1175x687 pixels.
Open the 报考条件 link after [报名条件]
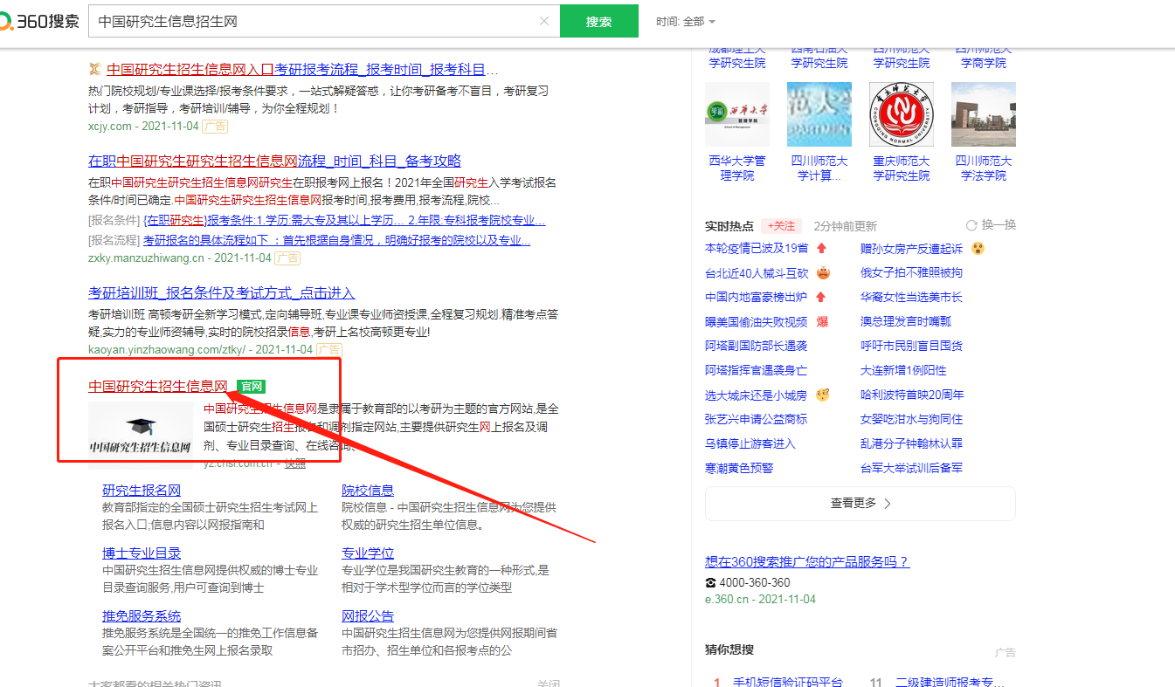[x=345, y=220]
